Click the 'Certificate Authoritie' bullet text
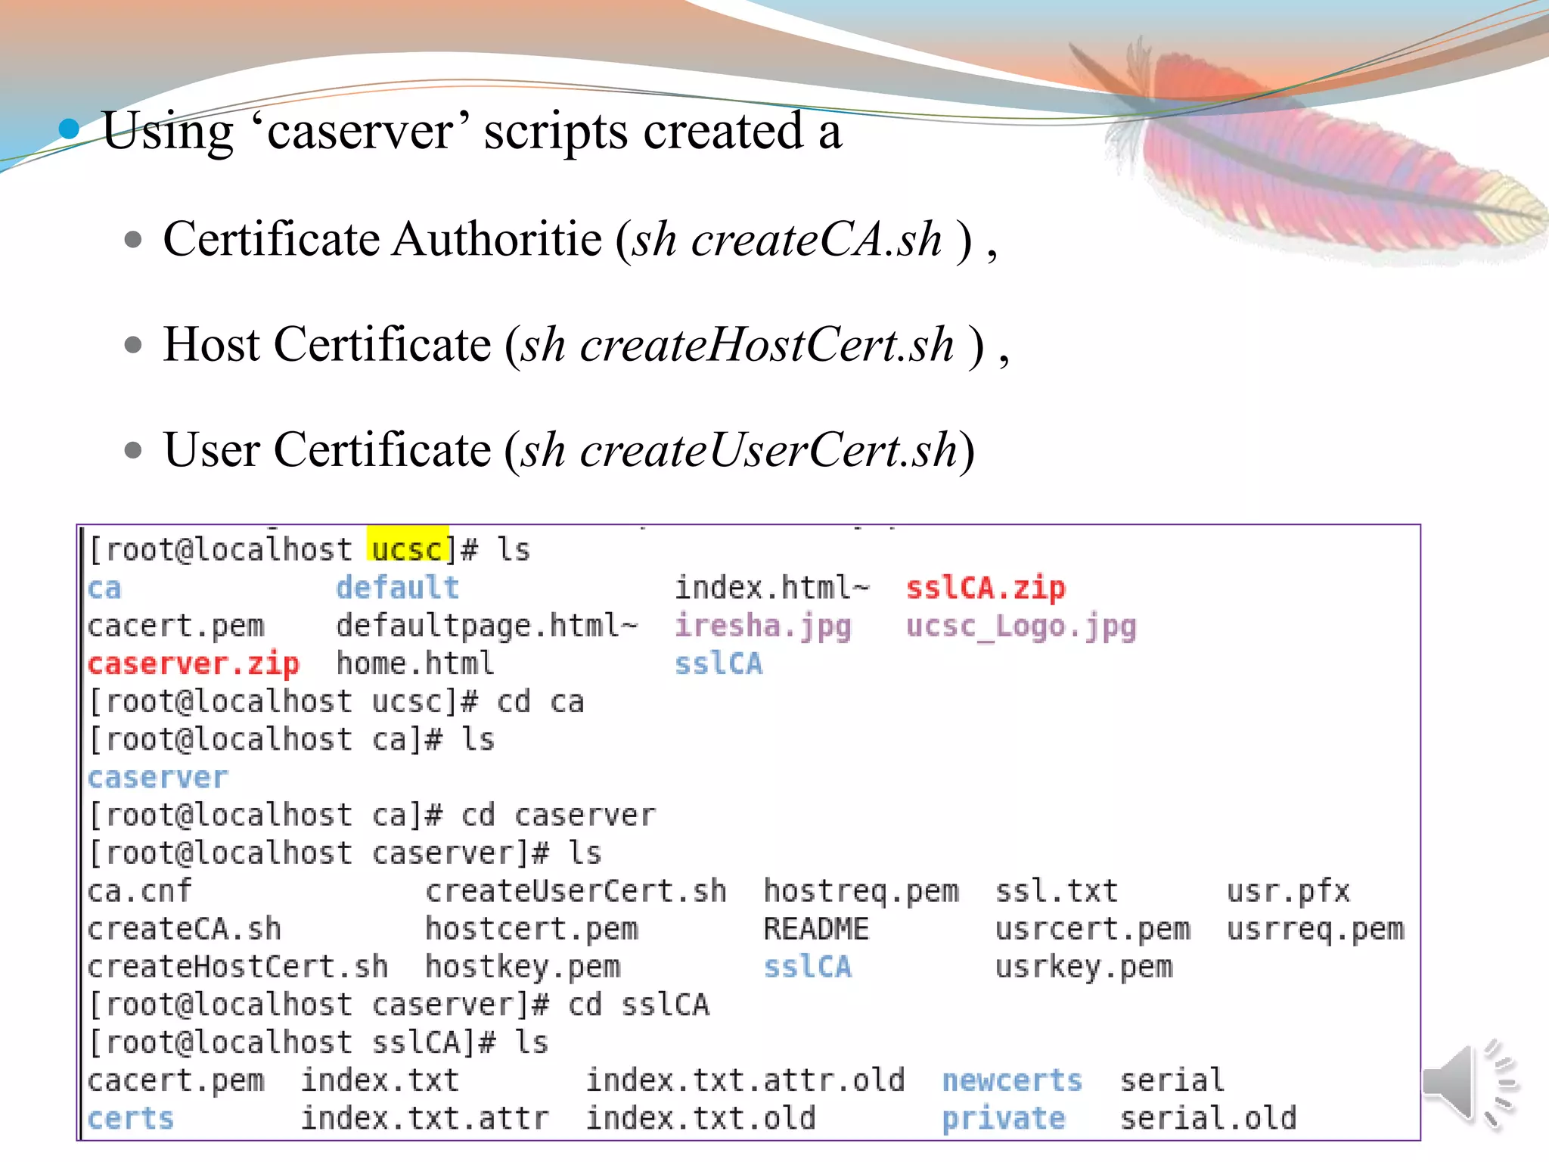The image size is (1549, 1162). [x=580, y=239]
